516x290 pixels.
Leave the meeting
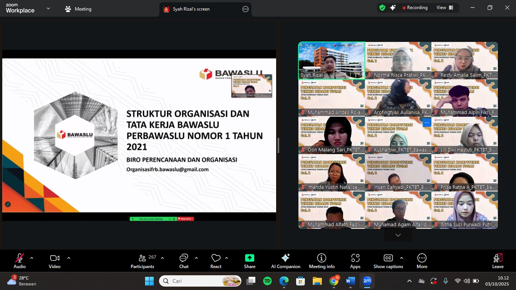tap(498, 261)
